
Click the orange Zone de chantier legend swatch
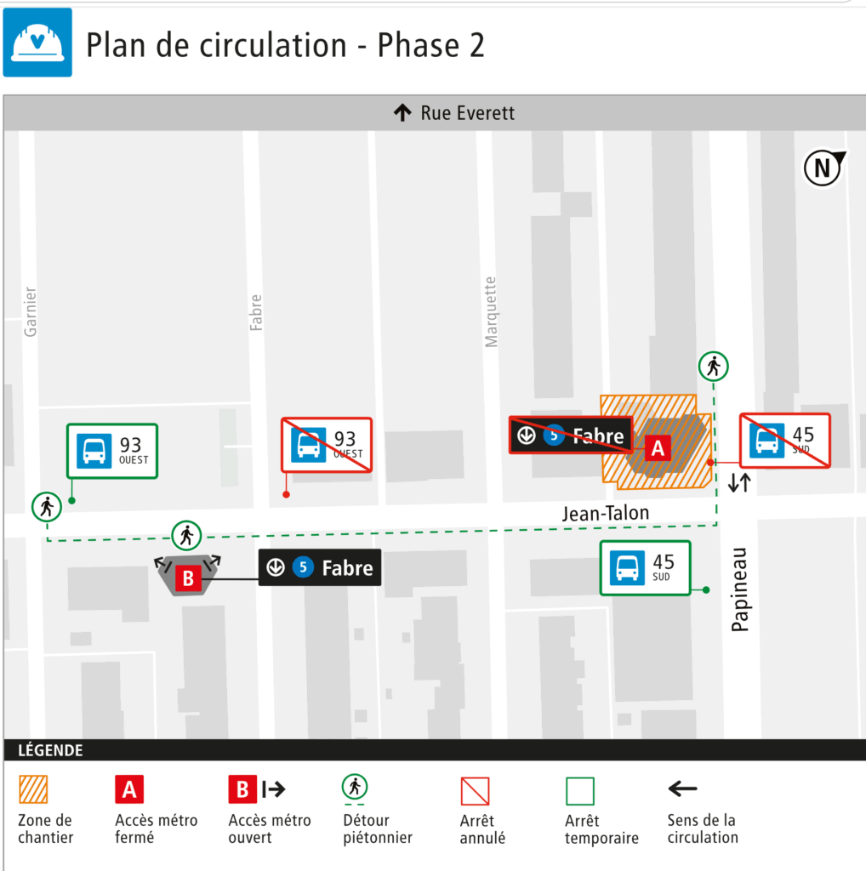[x=33, y=789]
